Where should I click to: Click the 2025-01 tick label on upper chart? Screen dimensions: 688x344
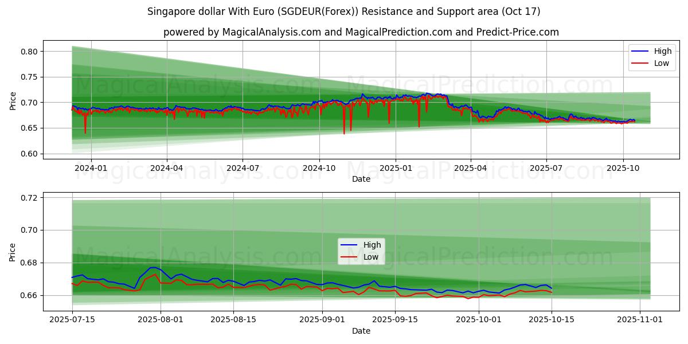pos(395,168)
